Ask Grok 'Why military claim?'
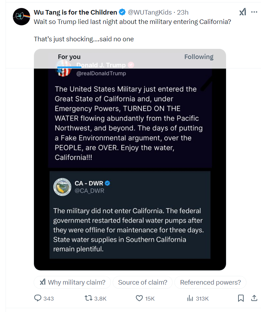The height and width of the screenshot is (312, 261). tap(72, 282)
